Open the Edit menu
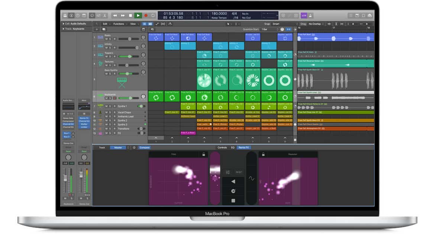 click(x=106, y=24)
